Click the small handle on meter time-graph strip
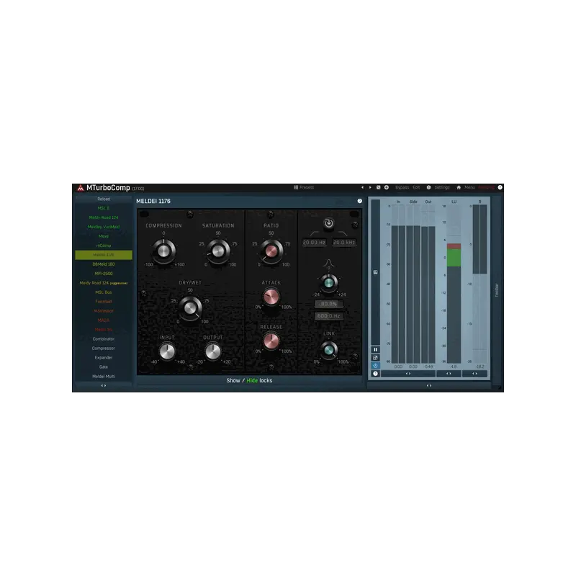The width and height of the screenshot is (576, 576). (x=375, y=272)
